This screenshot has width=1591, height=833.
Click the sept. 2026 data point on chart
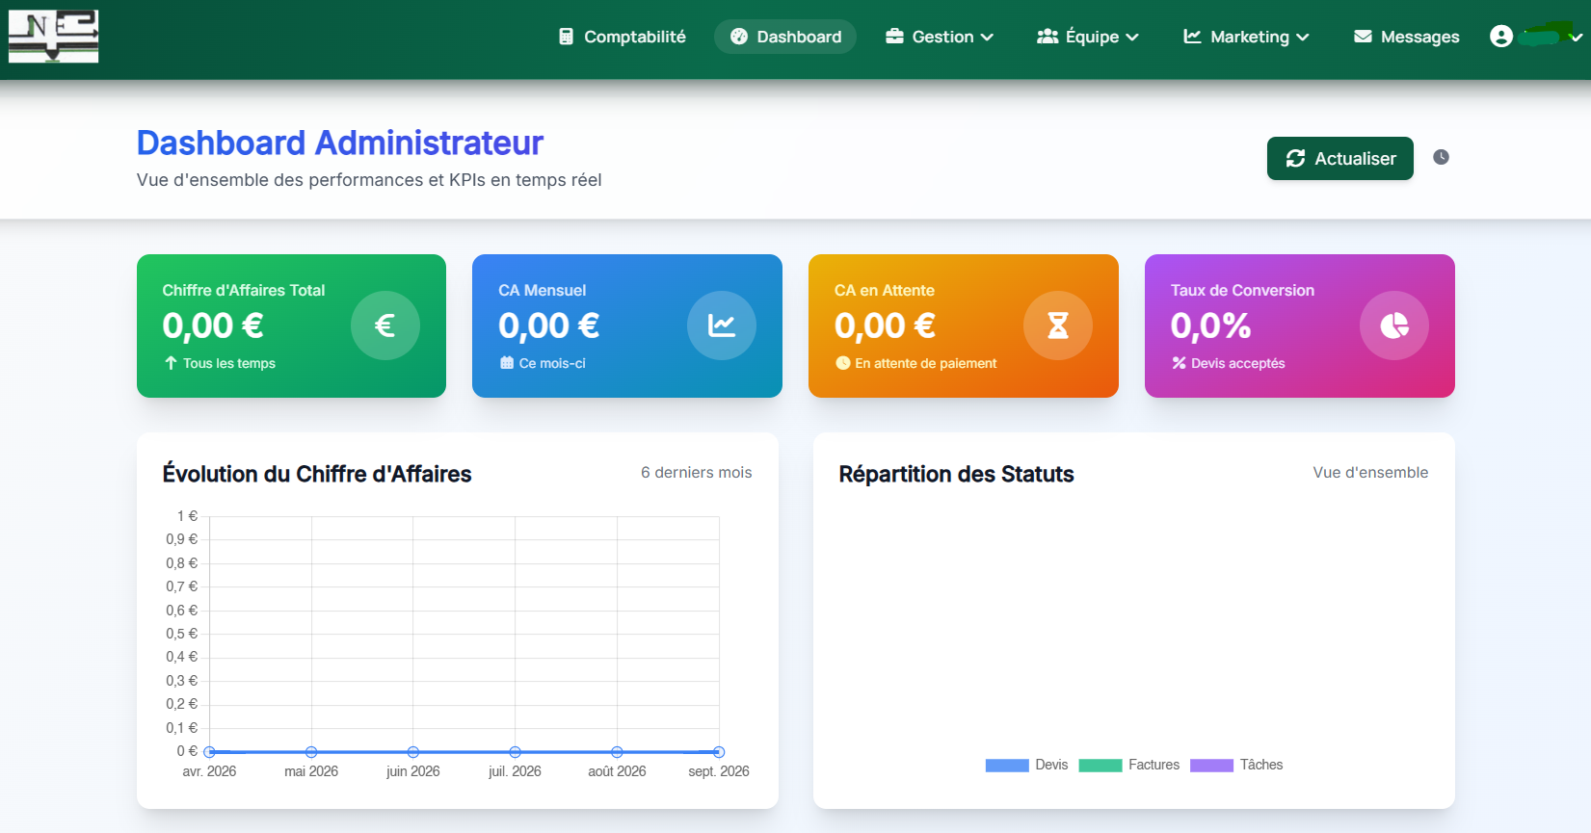[719, 752]
